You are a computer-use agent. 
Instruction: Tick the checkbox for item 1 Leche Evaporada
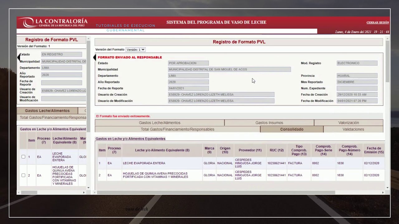click(23, 157)
